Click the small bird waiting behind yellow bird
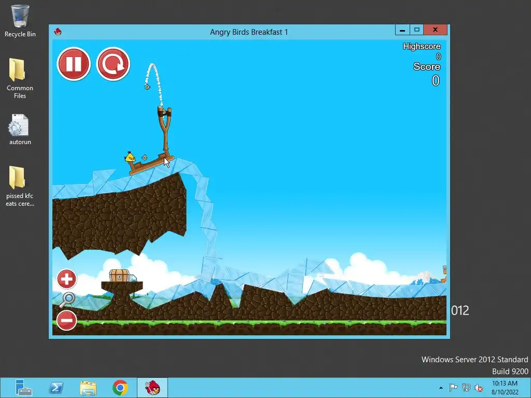 pos(145,158)
